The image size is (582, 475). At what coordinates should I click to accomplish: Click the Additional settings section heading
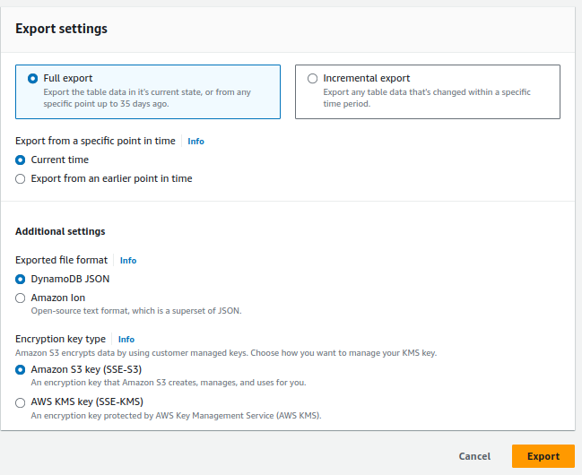tap(60, 231)
